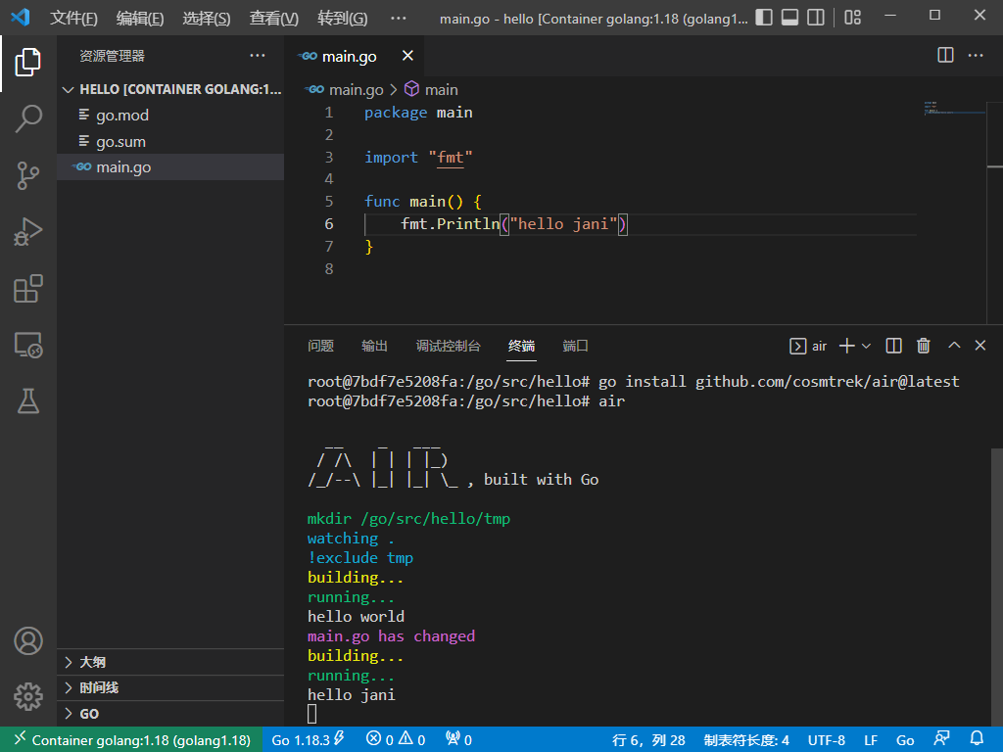Switch to the 端口 panel tab
This screenshot has height=752, width=1003.
575,346
